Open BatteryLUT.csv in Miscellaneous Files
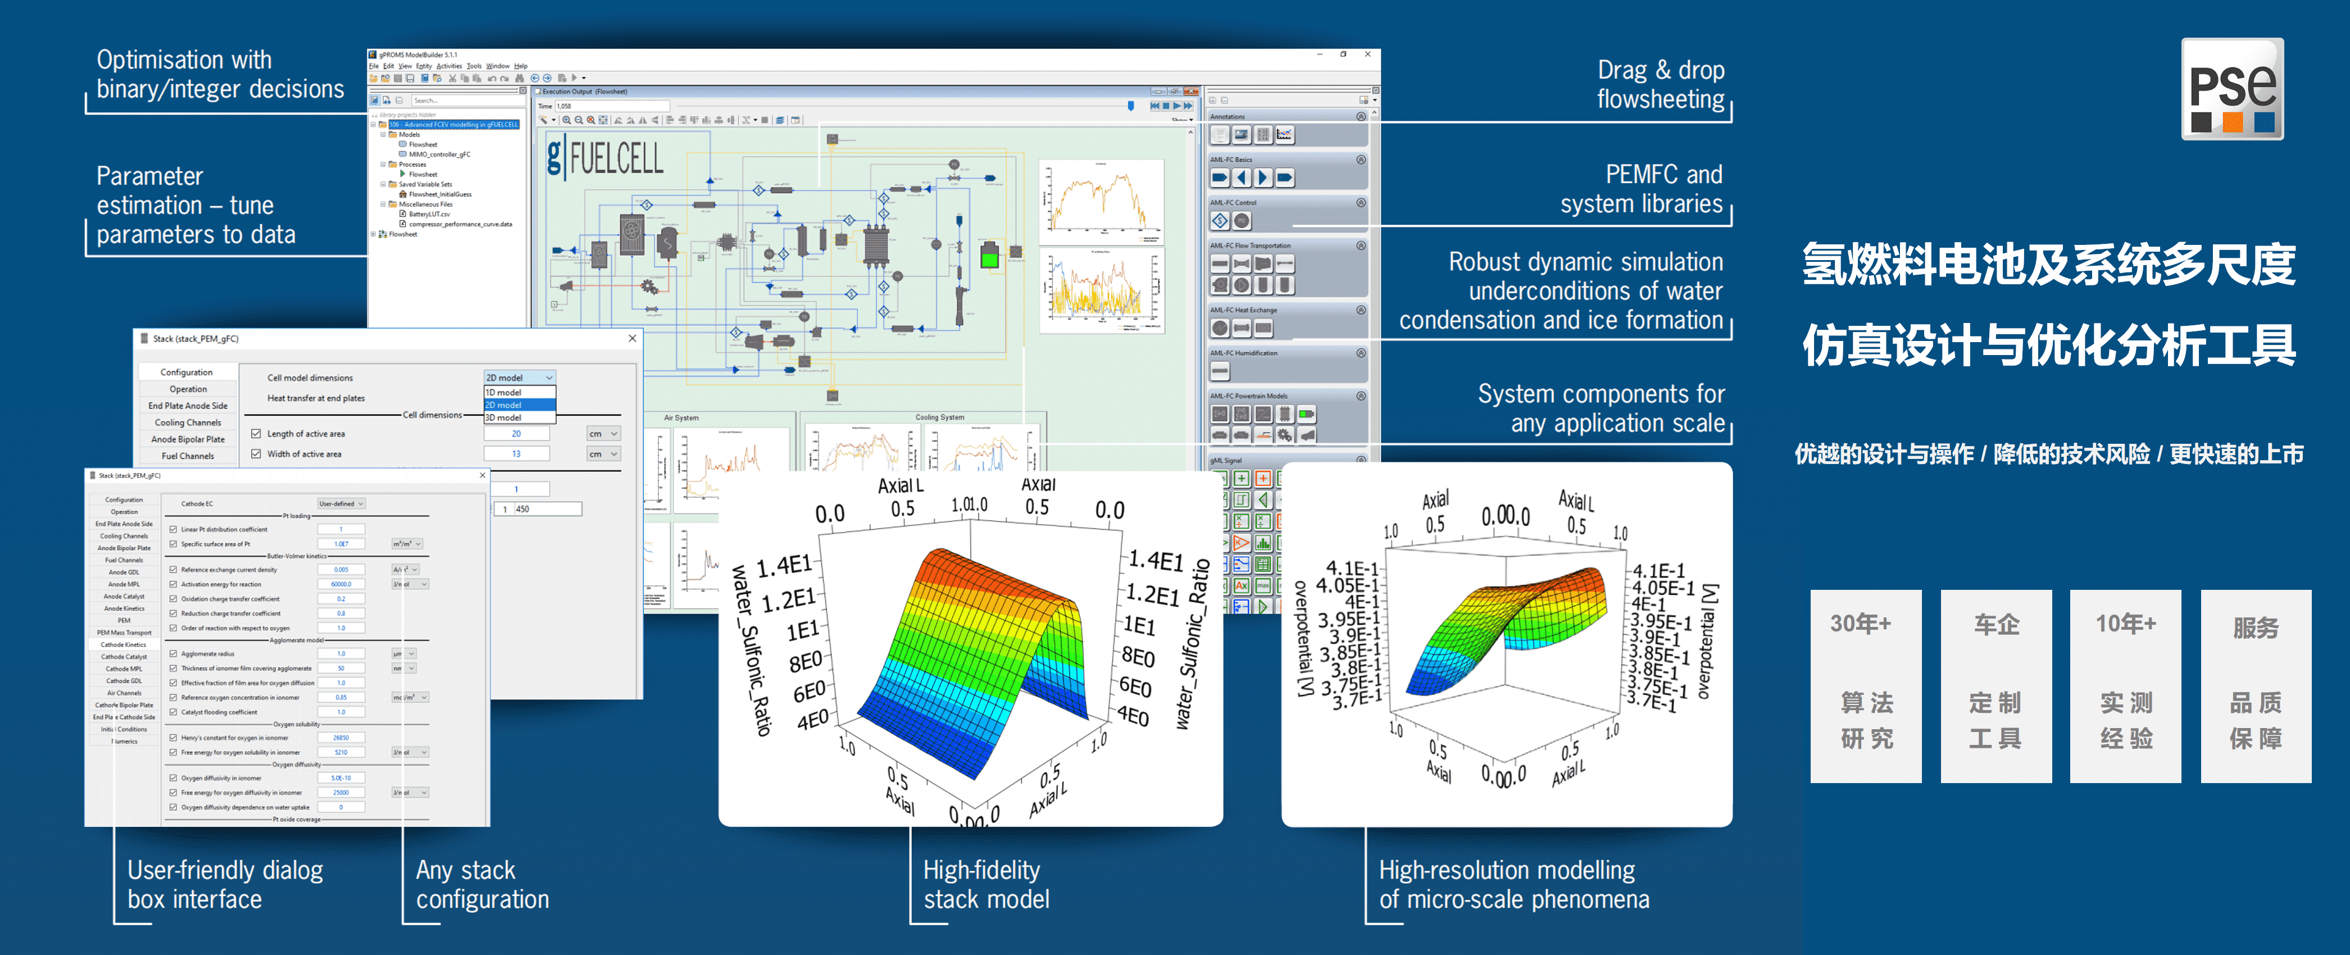The width and height of the screenshot is (2350, 955). (x=430, y=215)
